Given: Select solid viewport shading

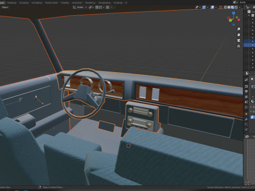Looking at the screenshot, I should (x=229, y=7).
